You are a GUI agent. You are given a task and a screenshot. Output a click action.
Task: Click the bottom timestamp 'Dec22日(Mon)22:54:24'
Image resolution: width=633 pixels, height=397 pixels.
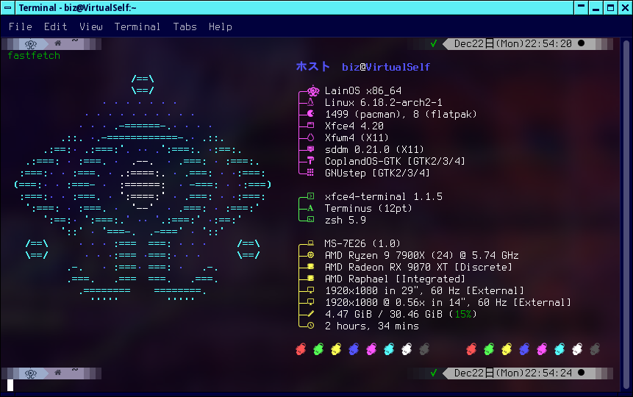pyautogui.click(x=512, y=373)
